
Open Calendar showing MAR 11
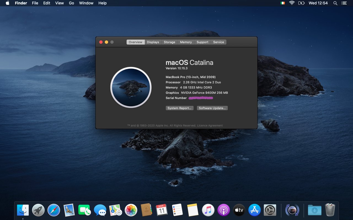[x=162, y=210]
